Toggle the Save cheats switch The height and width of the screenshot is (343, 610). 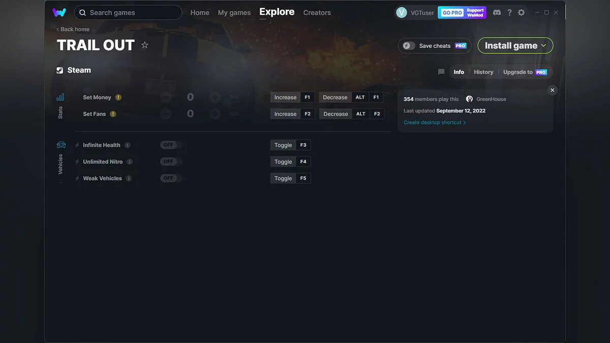(409, 46)
